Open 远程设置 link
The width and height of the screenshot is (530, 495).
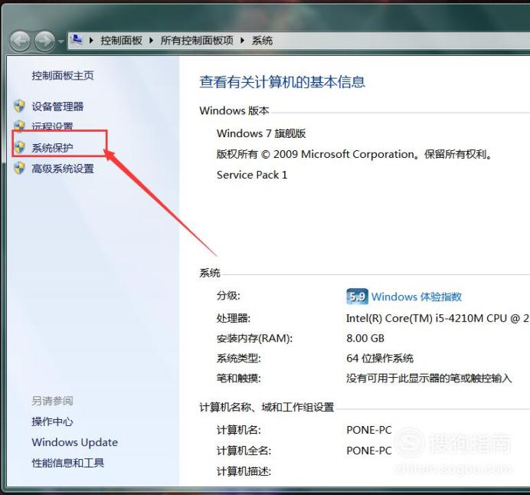pyautogui.click(x=52, y=126)
